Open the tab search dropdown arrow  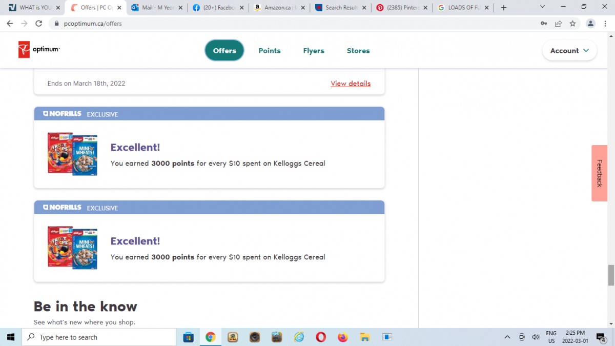pyautogui.click(x=543, y=7)
